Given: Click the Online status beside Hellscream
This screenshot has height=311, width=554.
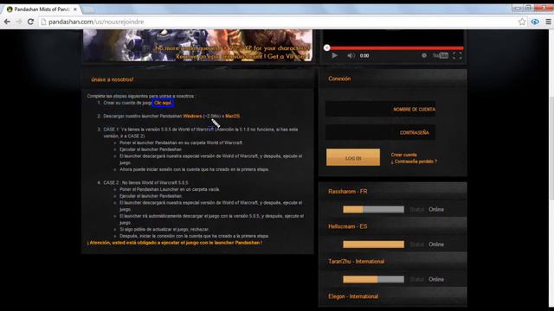Looking at the screenshot, I should coord(436,244).
